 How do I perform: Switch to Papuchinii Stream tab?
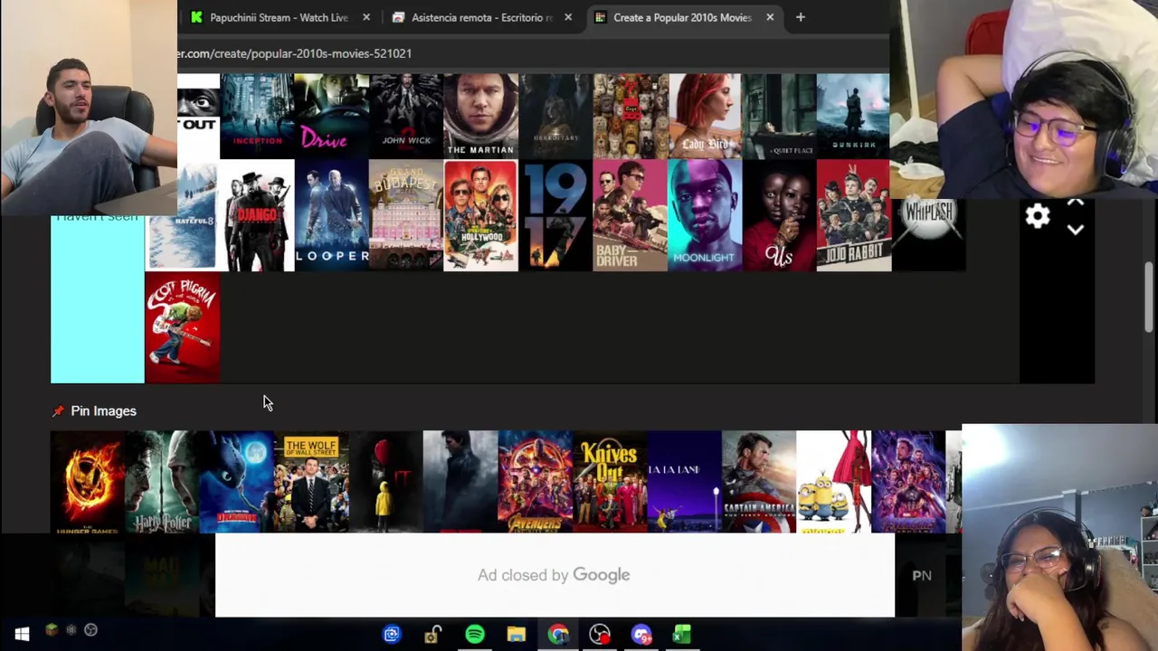coord(279,17)
